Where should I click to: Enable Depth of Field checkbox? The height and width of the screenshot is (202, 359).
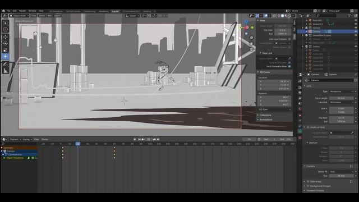pos(308,127)
